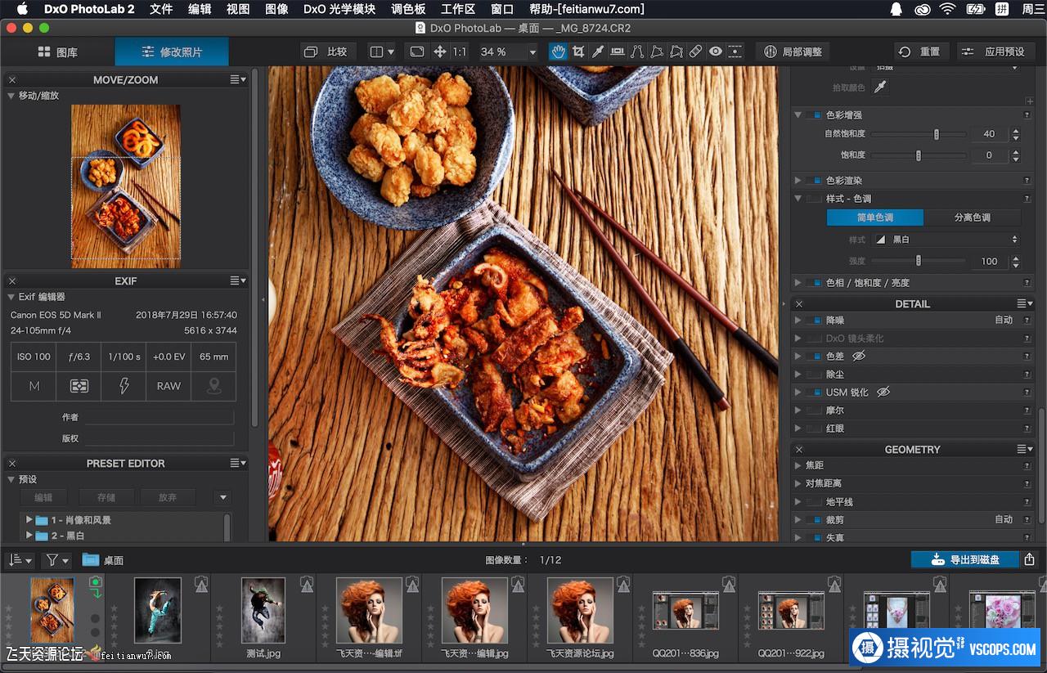Click the 导出到磁盘 export button
1047x673 pixels.
pyautogui.click(x=965, y=559)
